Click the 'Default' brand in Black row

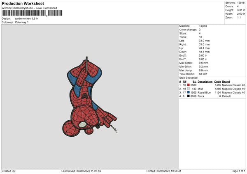226,96
